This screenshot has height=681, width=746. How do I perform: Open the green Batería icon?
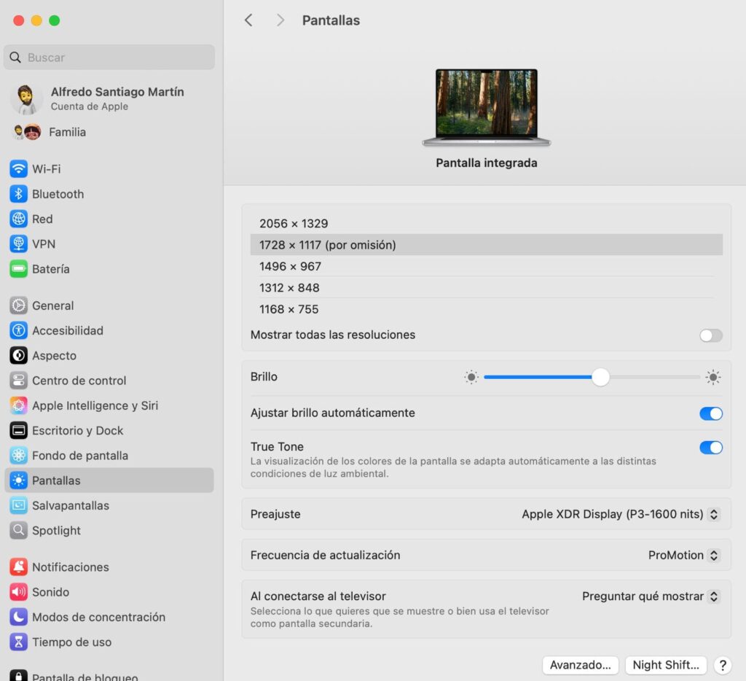pyautogui.click(x=18, y=269)
